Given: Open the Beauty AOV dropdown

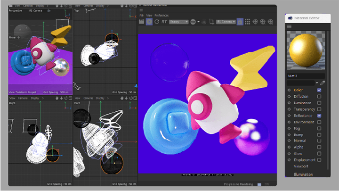Looking at the screenshot, I should click(178, 22).
